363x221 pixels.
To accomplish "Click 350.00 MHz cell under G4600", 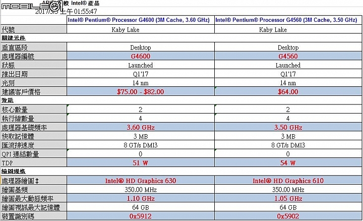I will click(x=141, y=190).
